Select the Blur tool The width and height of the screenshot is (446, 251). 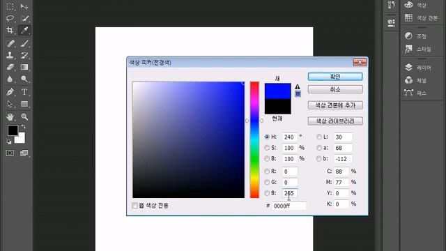click(10, 79)
